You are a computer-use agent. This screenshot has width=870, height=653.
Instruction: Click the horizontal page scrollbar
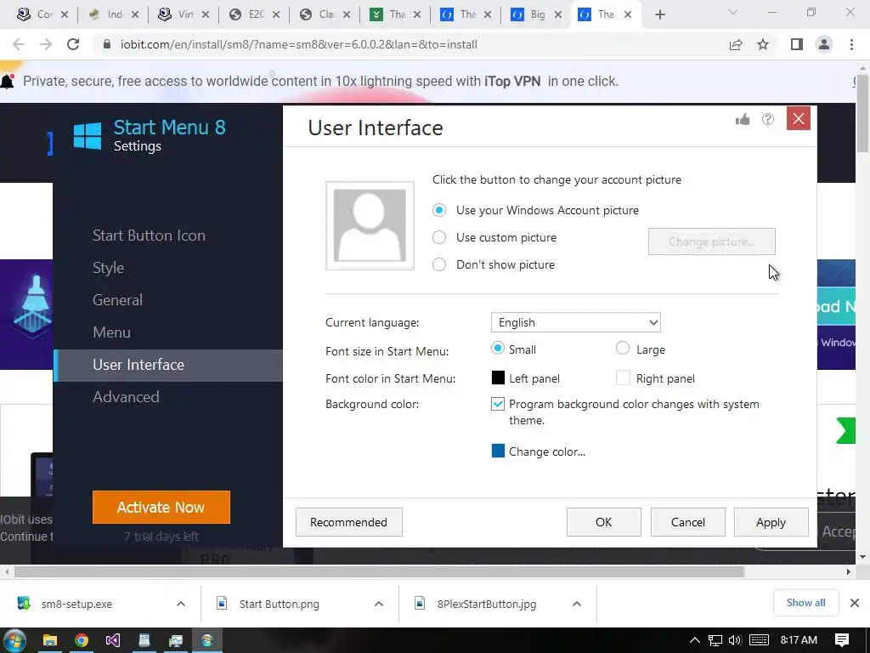(x=378, y=572)
